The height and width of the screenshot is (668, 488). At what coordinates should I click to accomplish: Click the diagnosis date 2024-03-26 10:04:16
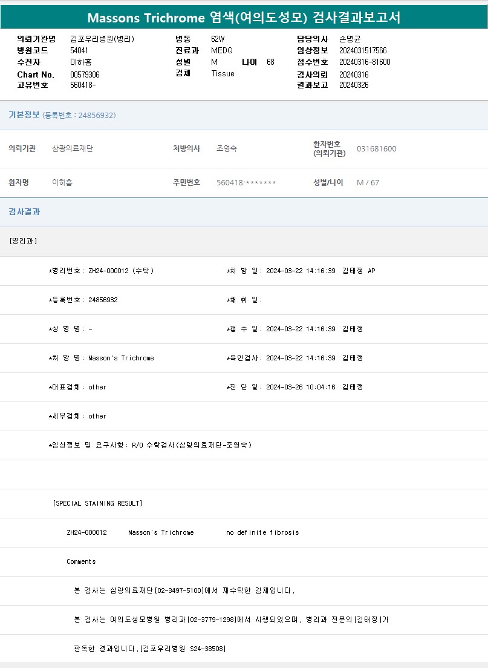(x=301, y=387)
